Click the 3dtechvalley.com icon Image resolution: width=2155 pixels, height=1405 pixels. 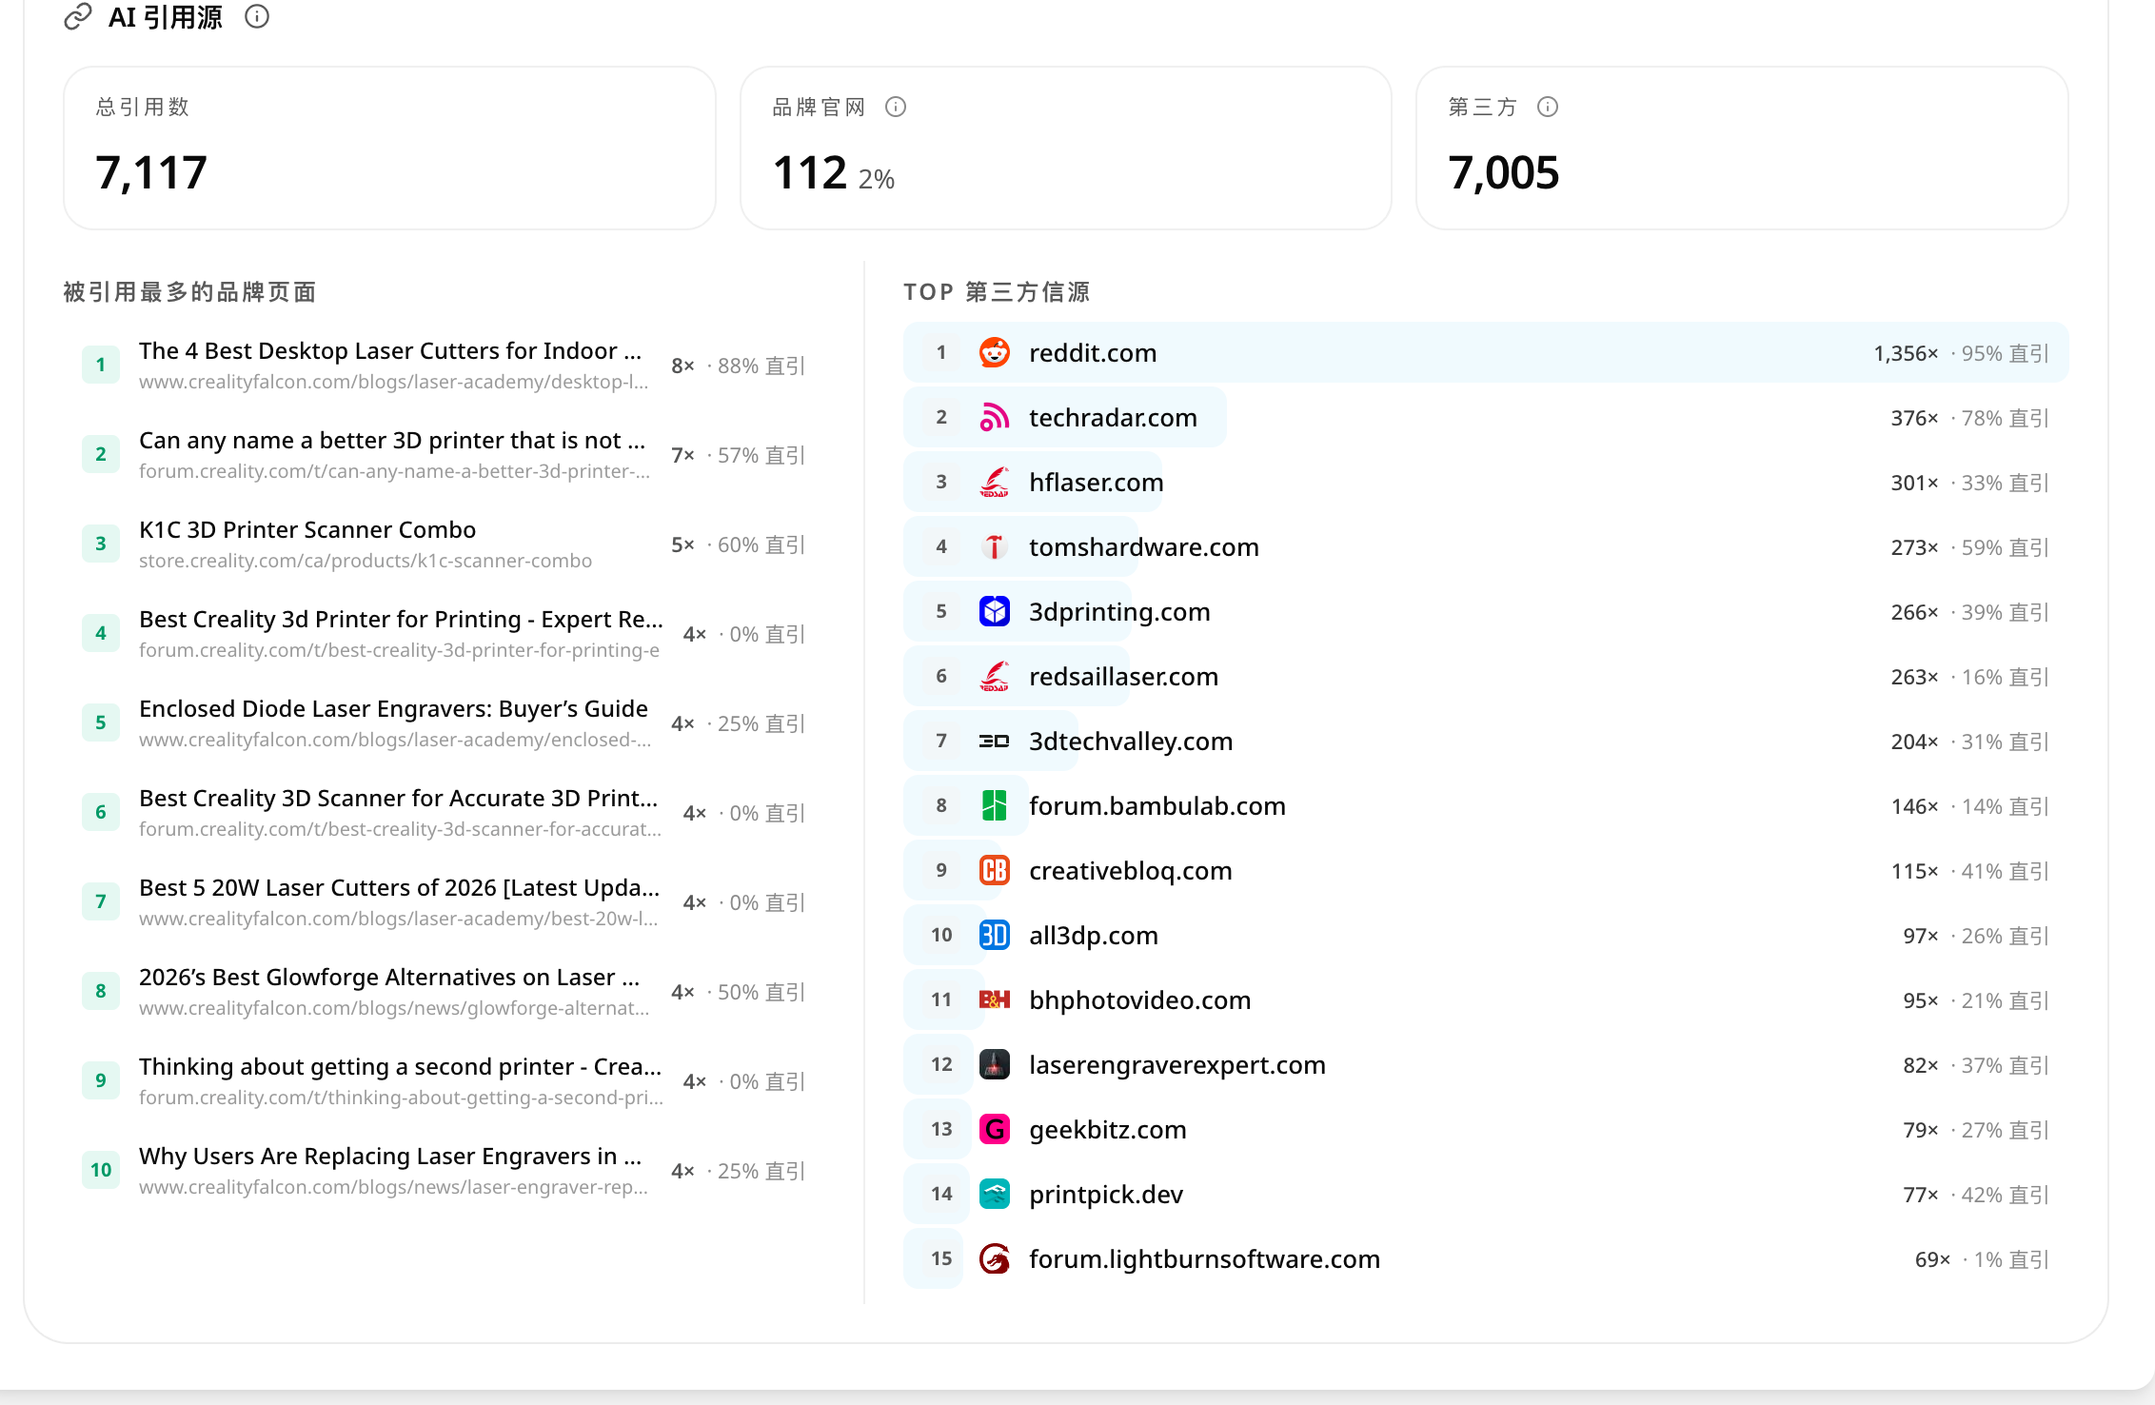995,742
